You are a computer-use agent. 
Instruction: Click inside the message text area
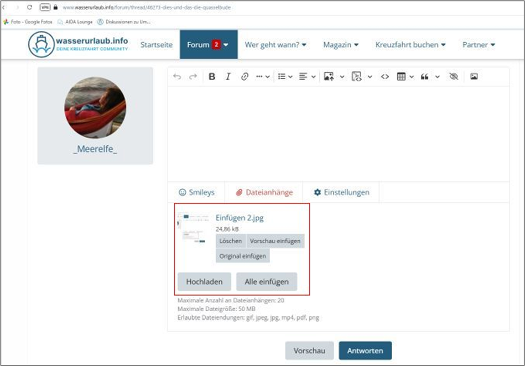[x=337, y=133]
